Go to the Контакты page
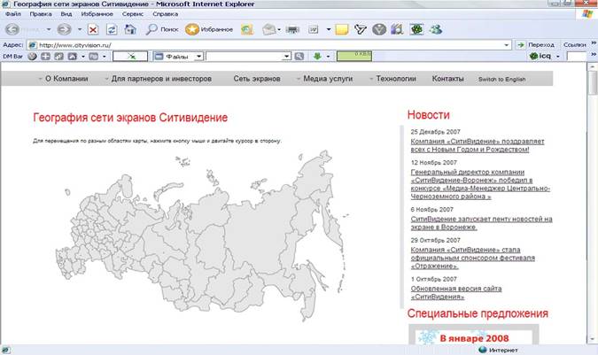598x355 pixels. pyautogui.click(x=447, y=79)
